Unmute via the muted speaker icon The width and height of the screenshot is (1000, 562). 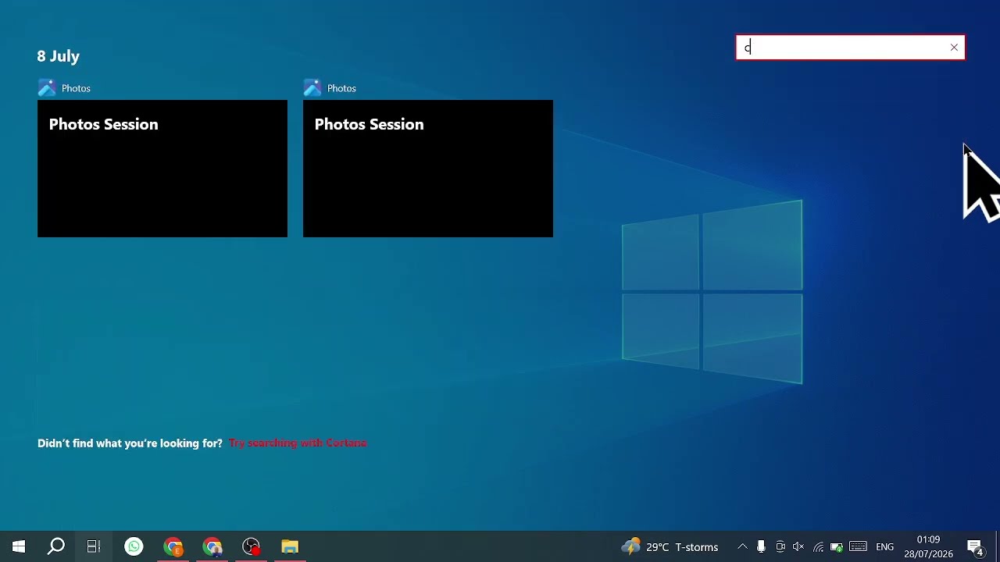798,546
